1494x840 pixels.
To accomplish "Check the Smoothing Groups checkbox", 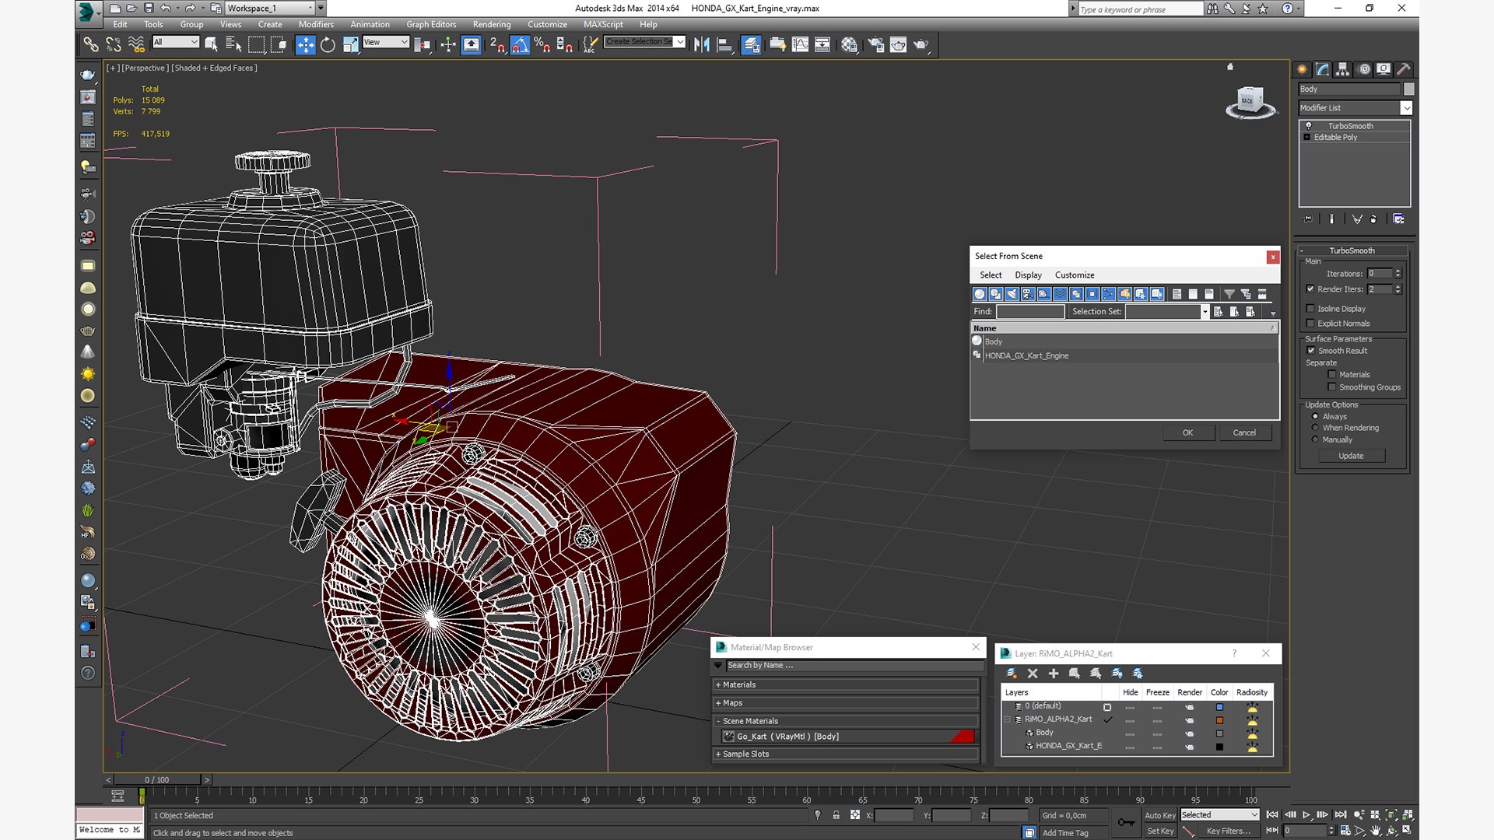I will coord(1332,387).
